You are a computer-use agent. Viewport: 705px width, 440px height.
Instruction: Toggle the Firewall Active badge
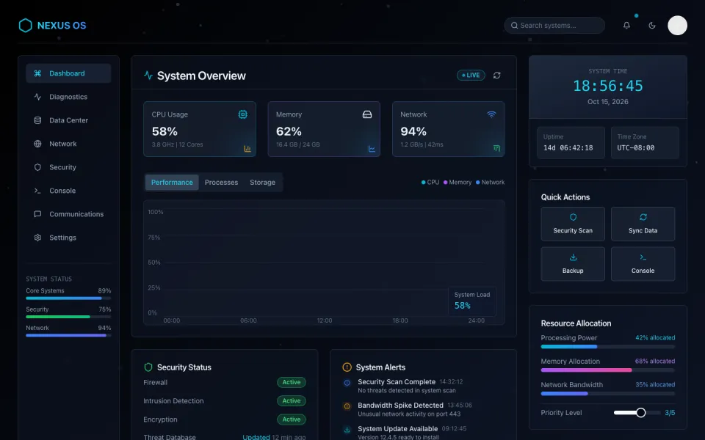click(292, 382)
